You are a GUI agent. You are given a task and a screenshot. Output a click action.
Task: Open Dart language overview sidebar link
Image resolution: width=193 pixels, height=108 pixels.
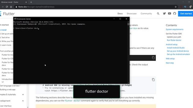pos(10,86)
